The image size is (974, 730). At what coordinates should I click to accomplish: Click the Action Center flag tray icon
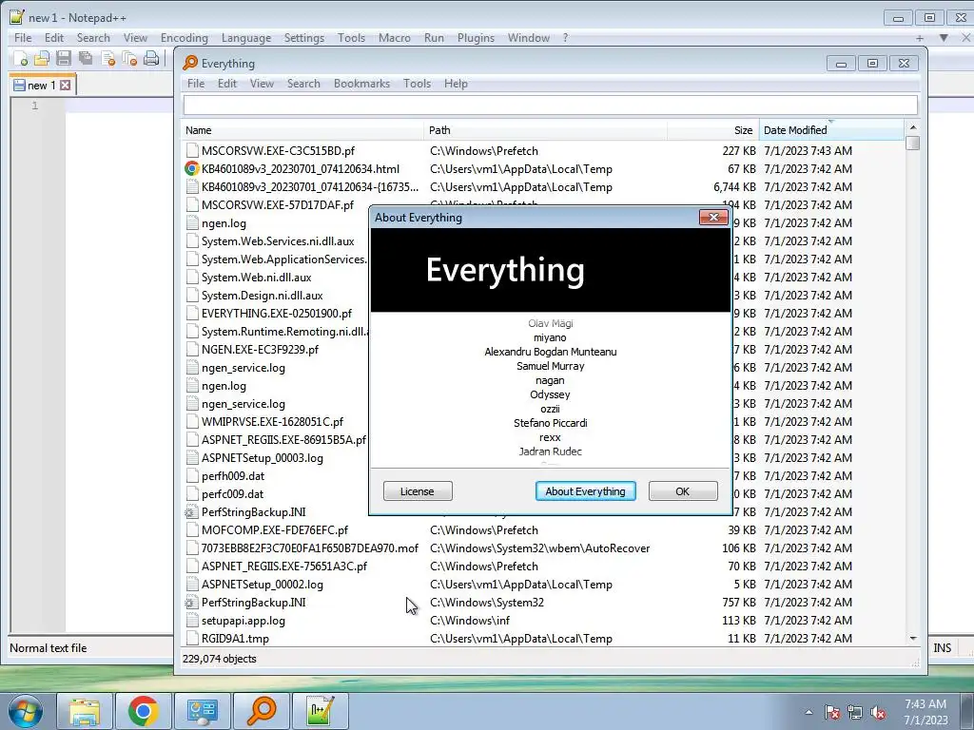(832, 713)
